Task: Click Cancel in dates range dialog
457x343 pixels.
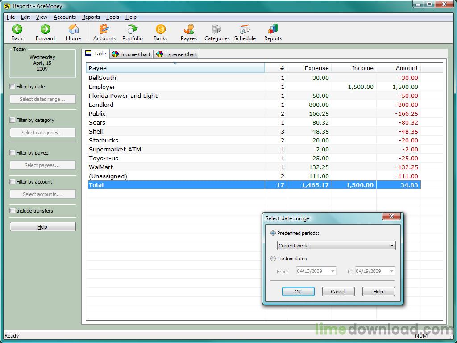Action: pyautogui.click(x=338, y=291)
